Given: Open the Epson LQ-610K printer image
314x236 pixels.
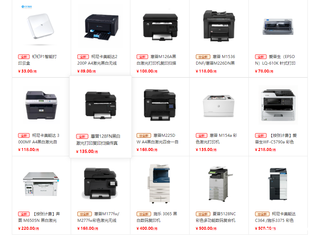Looking at the screenshot, I should pyautogui.click(x=278, y=27).
